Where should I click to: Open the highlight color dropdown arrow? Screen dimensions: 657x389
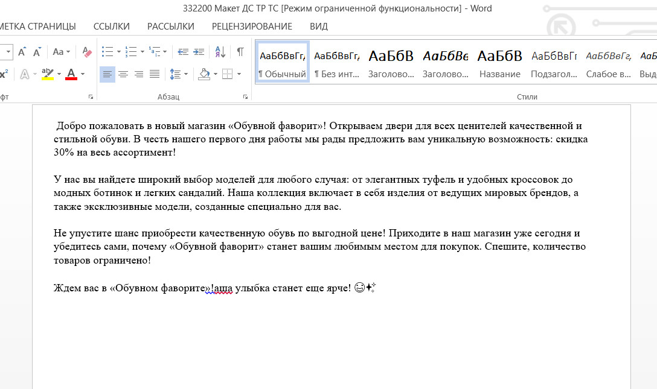[x=59, y=74]
